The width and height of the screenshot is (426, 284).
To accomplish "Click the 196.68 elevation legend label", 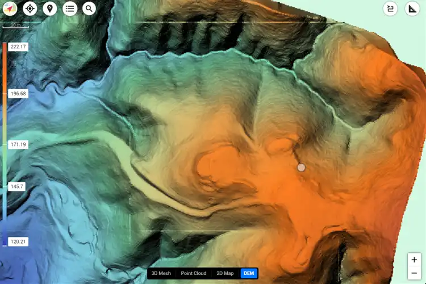I will point(18,94).
